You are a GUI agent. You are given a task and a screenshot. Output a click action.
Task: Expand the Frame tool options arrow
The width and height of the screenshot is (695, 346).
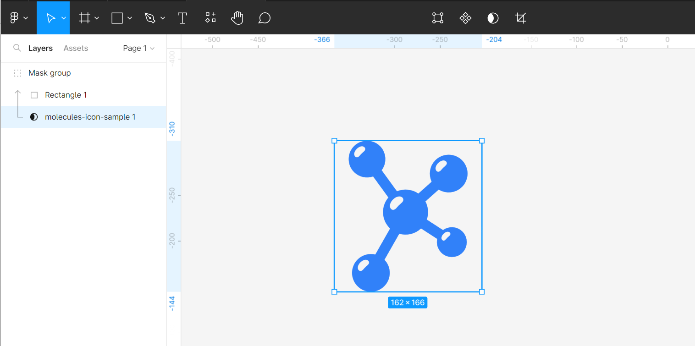point(97,18)
